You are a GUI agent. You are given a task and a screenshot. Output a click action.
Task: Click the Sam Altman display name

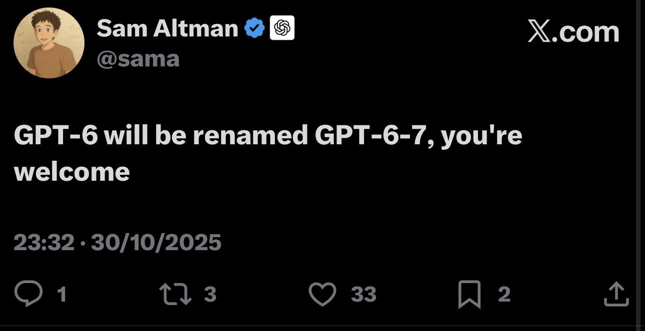167,28
